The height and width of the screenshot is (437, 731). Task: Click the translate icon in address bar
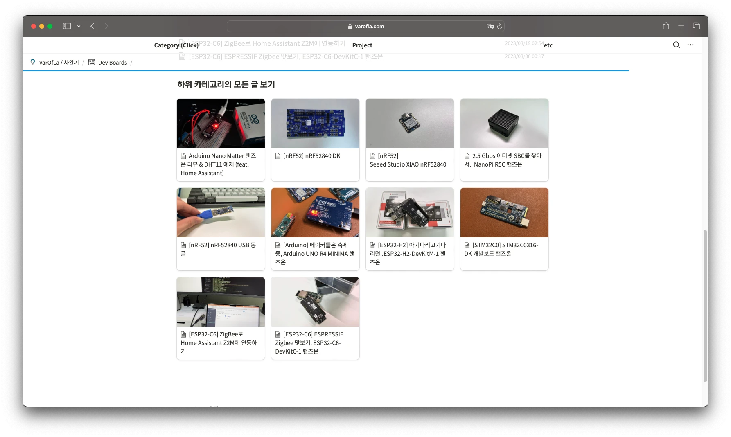click(x=490, y=26)
